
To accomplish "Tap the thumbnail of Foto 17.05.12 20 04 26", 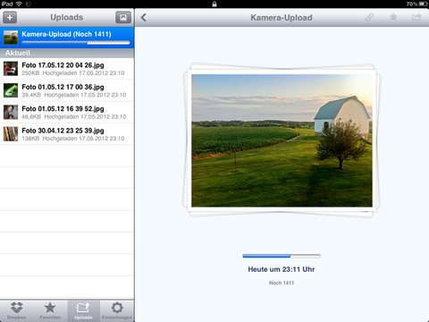I will (11, 69).
